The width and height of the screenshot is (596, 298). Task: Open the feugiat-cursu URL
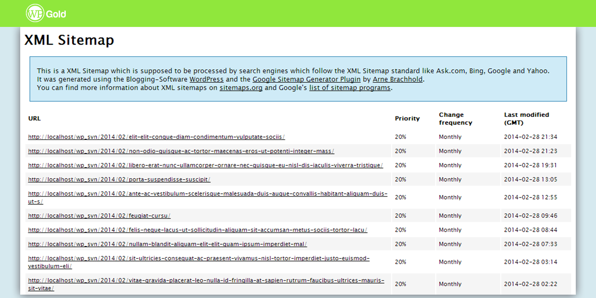99,216
